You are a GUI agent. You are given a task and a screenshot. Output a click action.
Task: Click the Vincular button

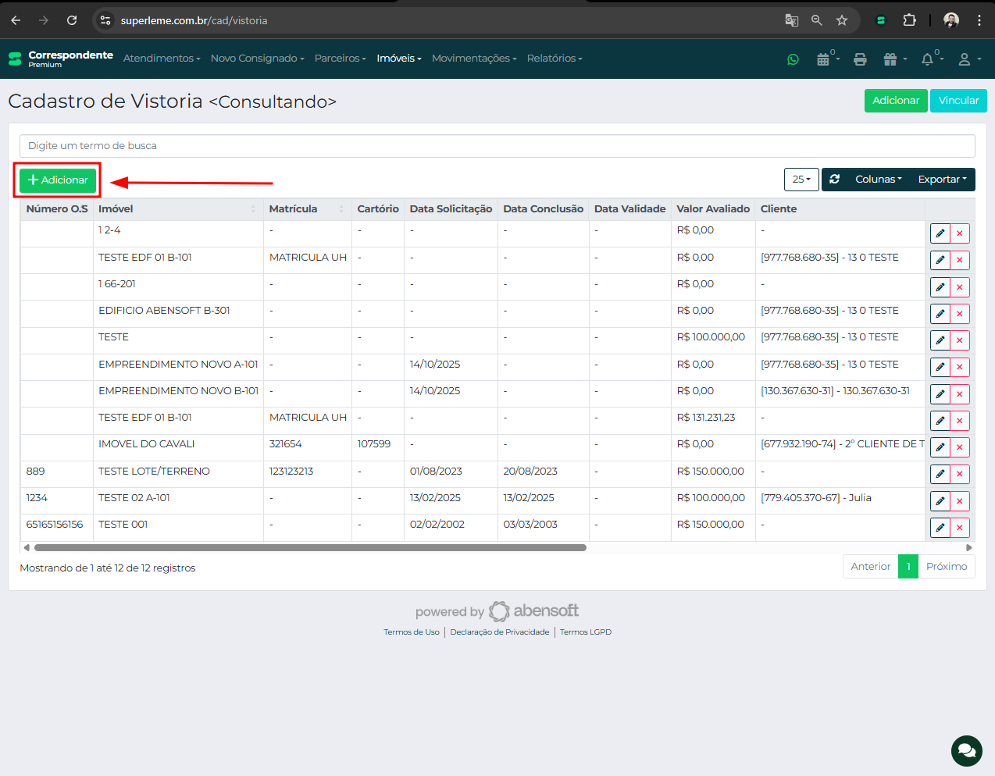[958, 101]
